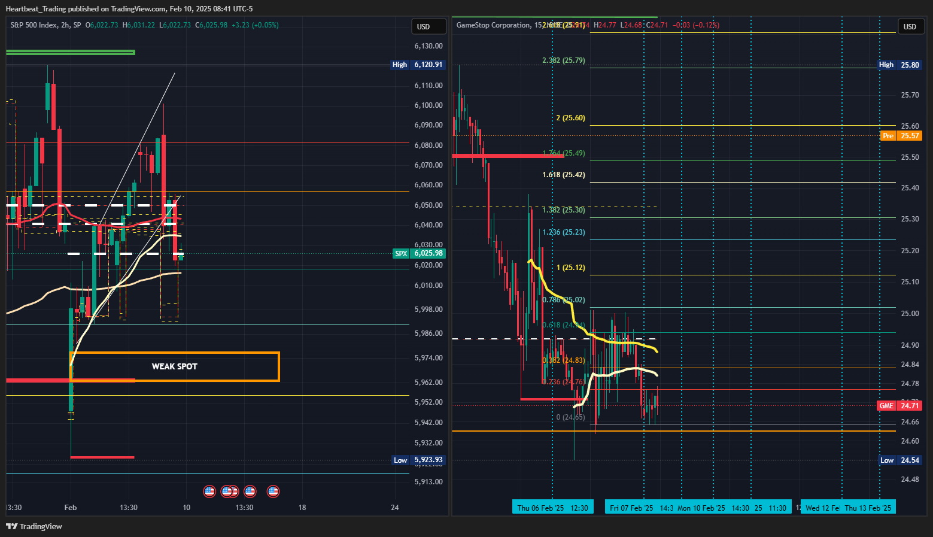Click the Pre 25.57 pre-market label
The image size is (933, 537).
click(901, 136)
